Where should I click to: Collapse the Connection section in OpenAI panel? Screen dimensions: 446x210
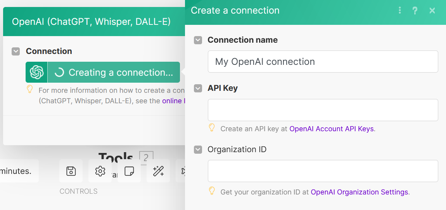click(16, 52)
